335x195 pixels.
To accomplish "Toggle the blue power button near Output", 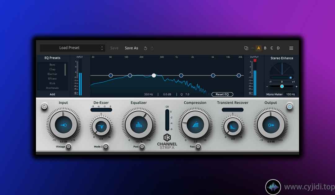I will (x=289, y=107).
